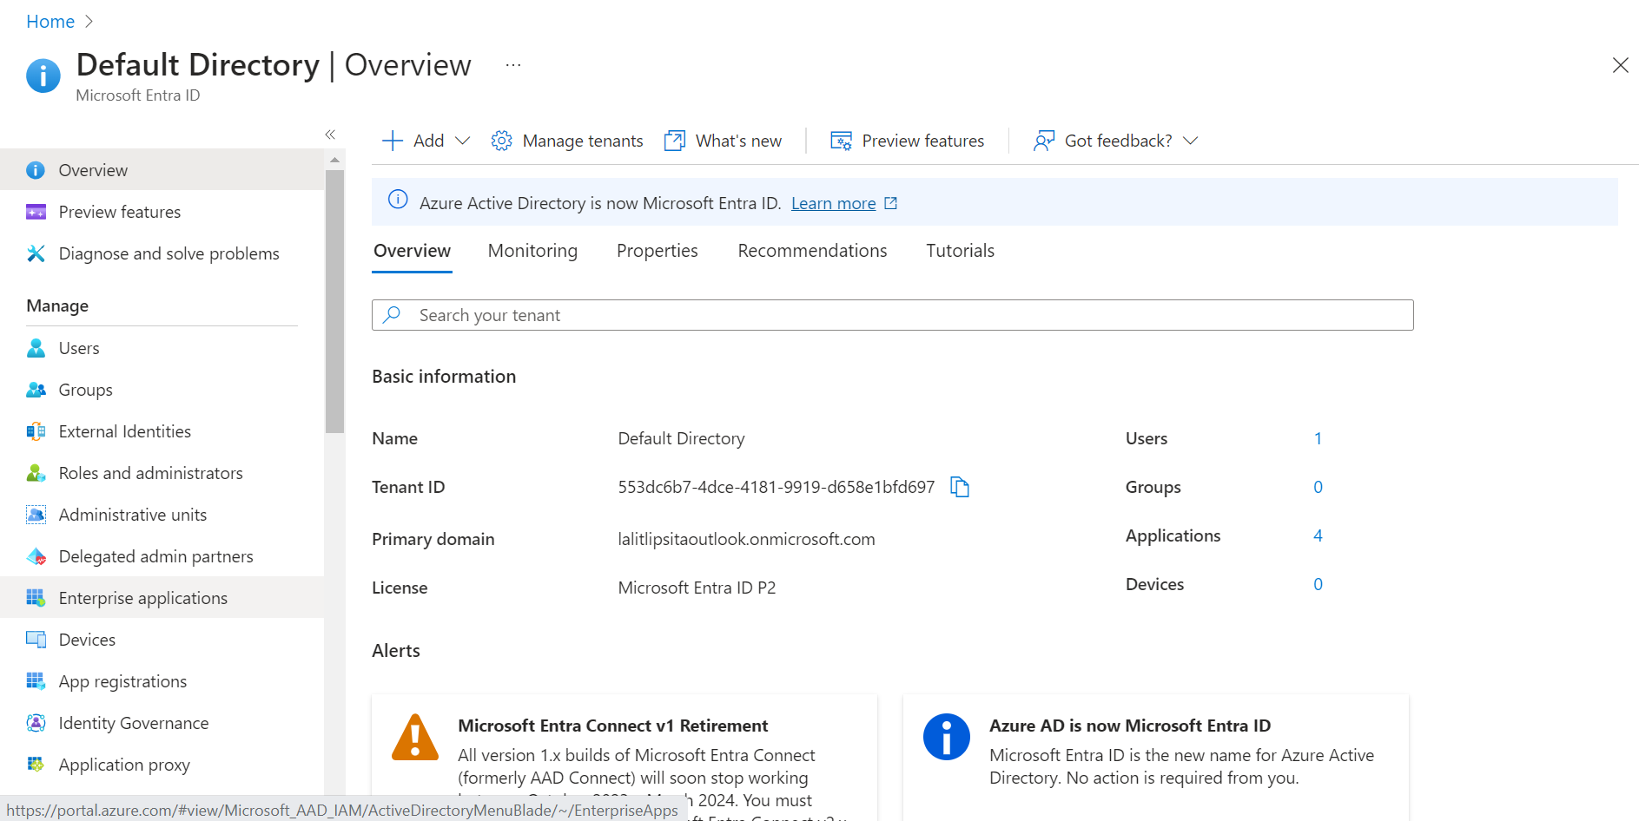Open Devices count link showing 0
Image resolution: width=1639 pixels, height=821 pixels.
pos(1318,584)
